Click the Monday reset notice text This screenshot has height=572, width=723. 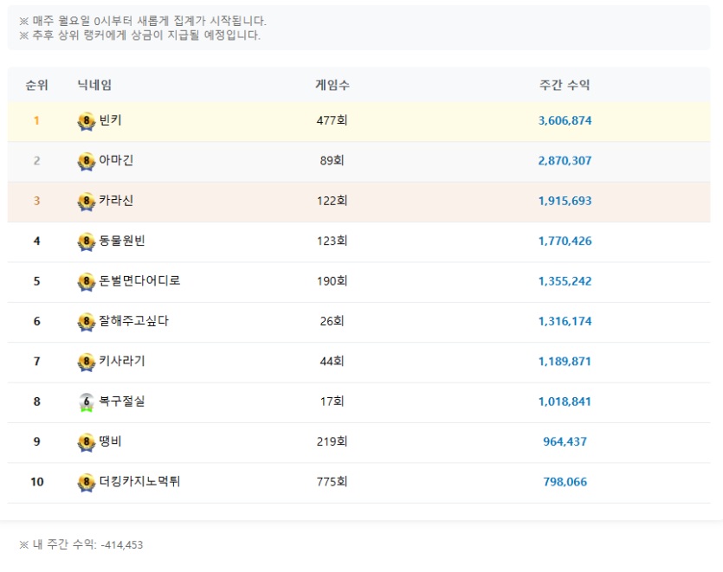(143, 21)
